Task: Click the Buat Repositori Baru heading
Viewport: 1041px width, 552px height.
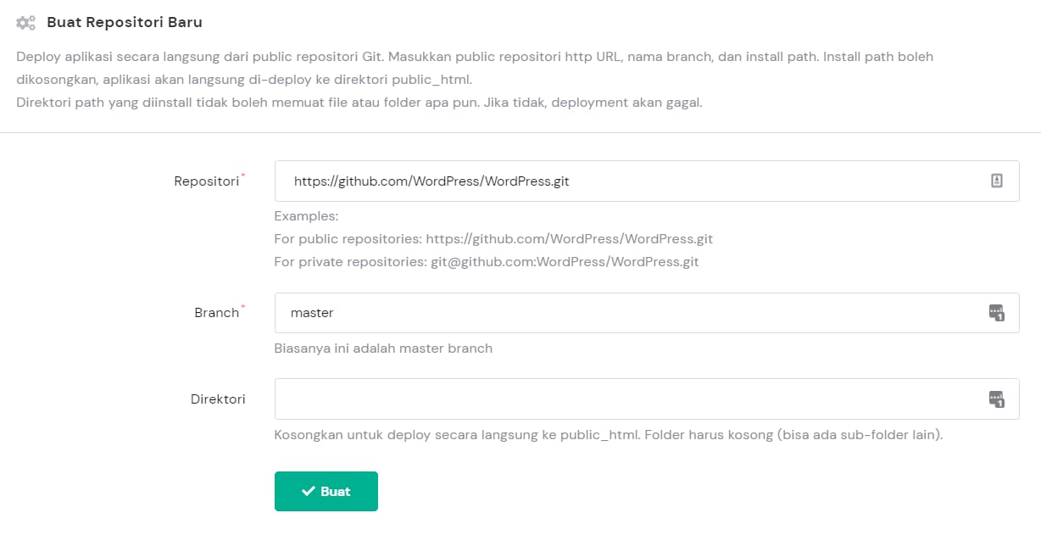Action: pyautogui.click(x=125, y=22)
